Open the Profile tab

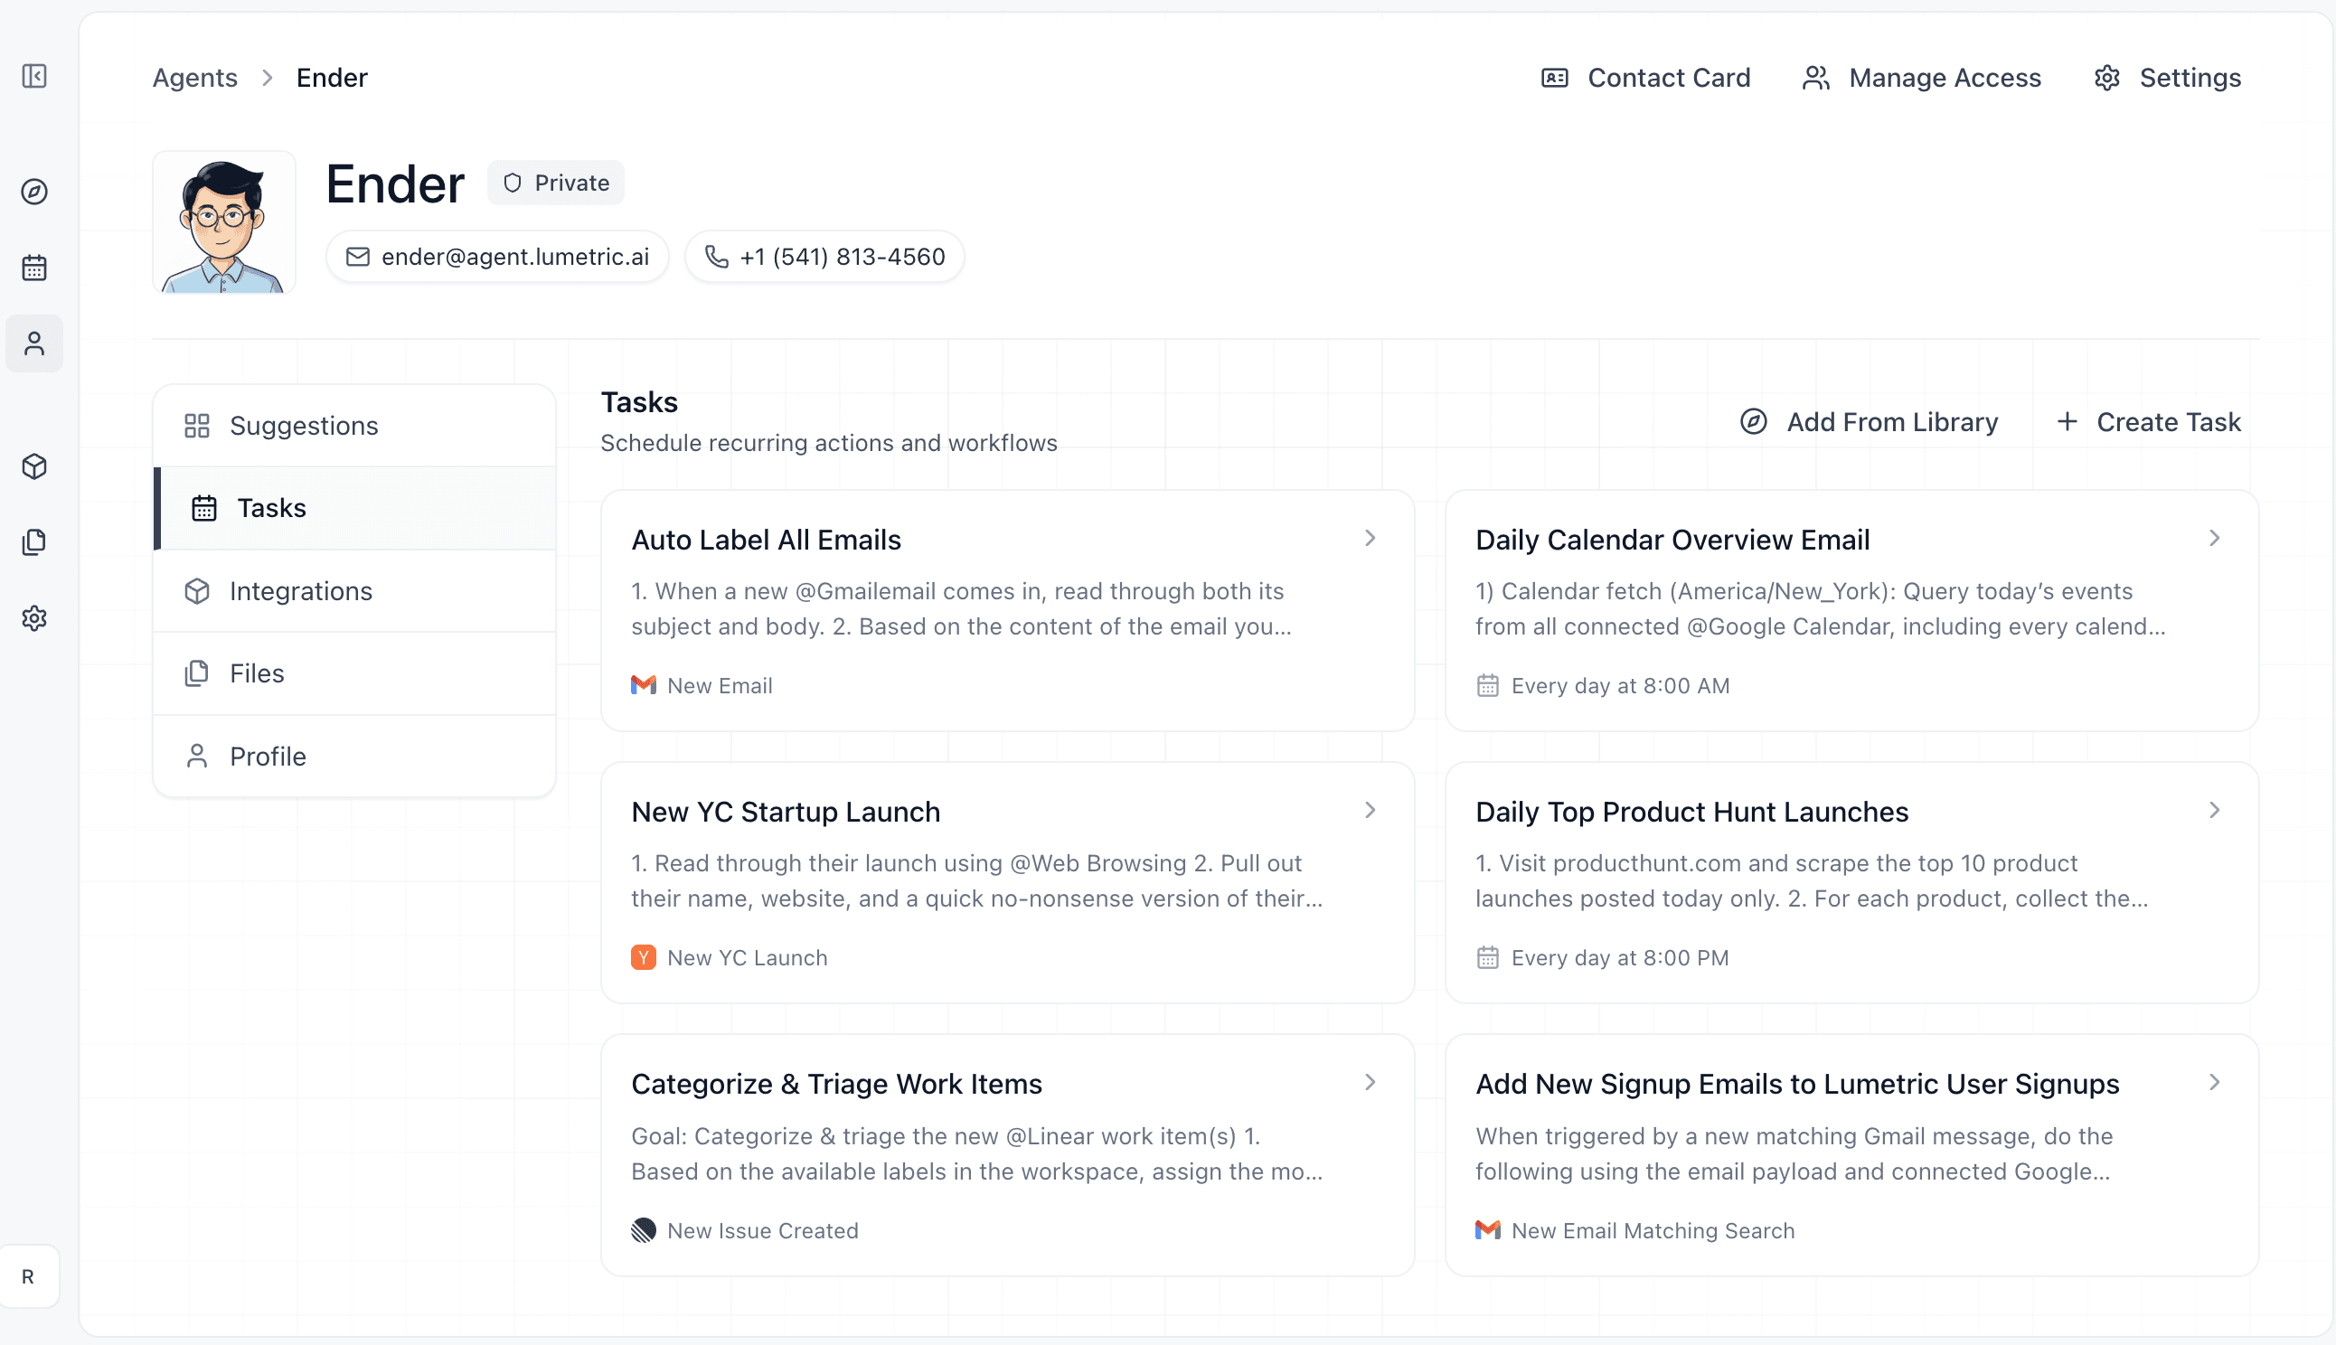[268, 756]
